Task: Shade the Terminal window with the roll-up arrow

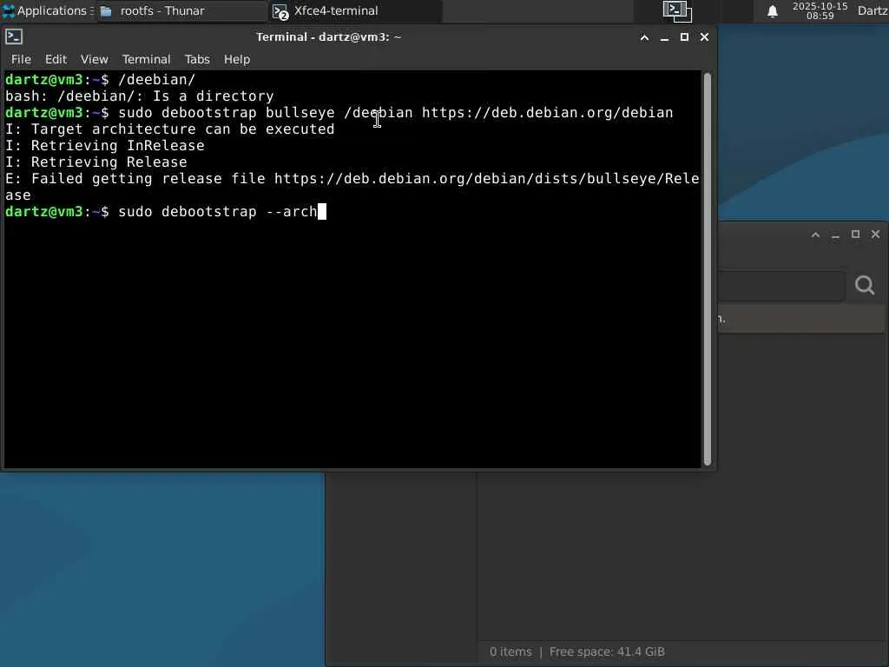Action: click(644, 37)
